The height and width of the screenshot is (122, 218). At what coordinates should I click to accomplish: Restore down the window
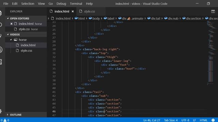tap(208, 3)
